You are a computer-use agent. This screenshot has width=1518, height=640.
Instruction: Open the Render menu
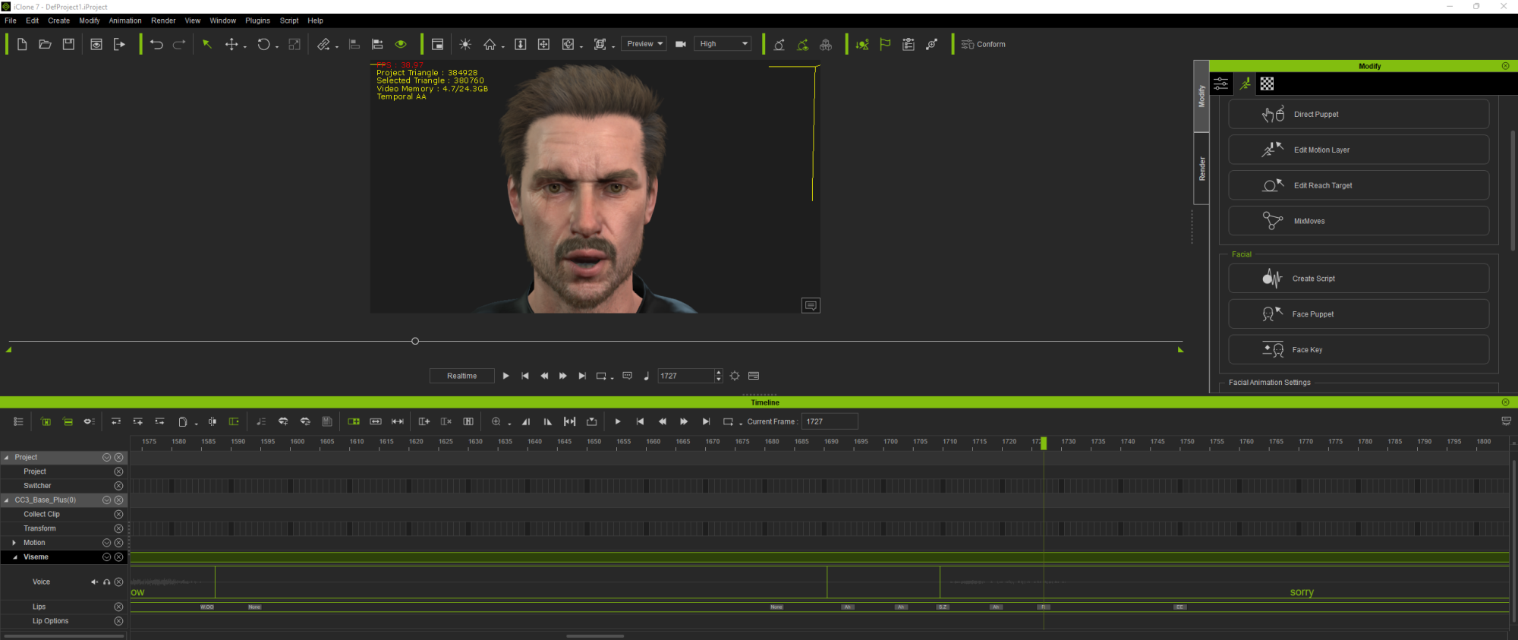click(x=163, y=20)
